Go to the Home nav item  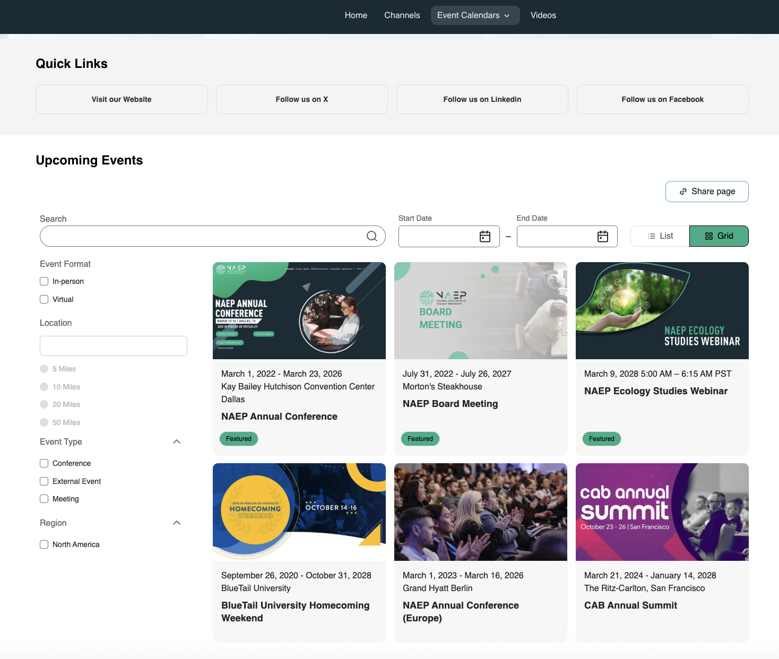click(x=356, y=15)
